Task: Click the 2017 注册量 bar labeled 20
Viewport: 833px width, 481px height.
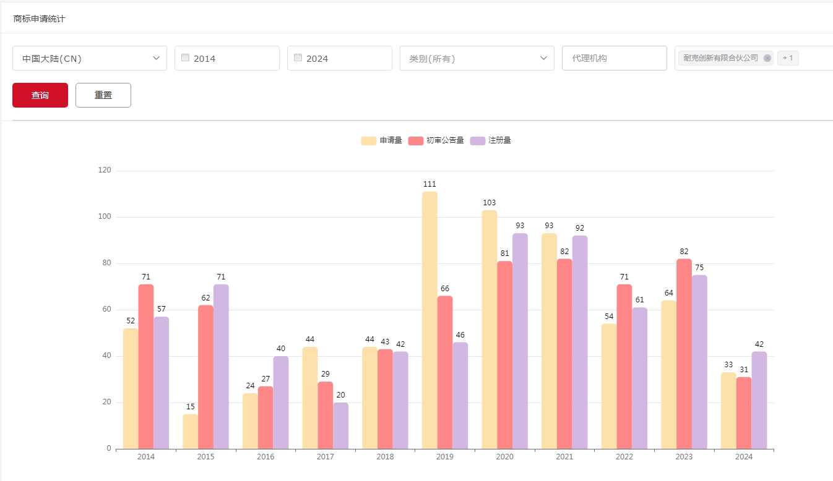Action: coord(340,426)
